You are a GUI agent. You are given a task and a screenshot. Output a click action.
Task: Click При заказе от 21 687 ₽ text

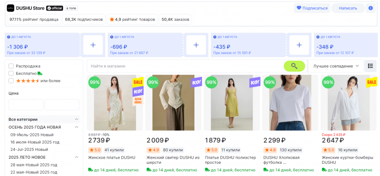tap(129, 53)
